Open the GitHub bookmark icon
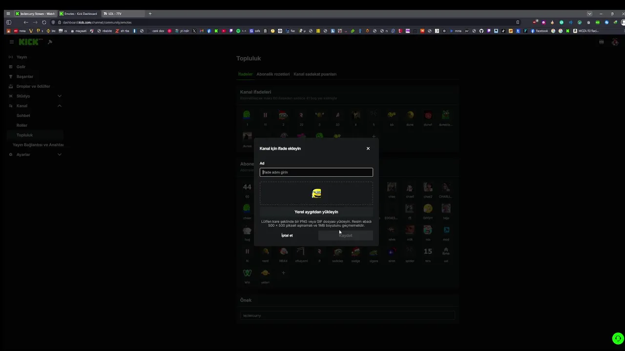Screen dimensions: 625x351 (481, 31)
